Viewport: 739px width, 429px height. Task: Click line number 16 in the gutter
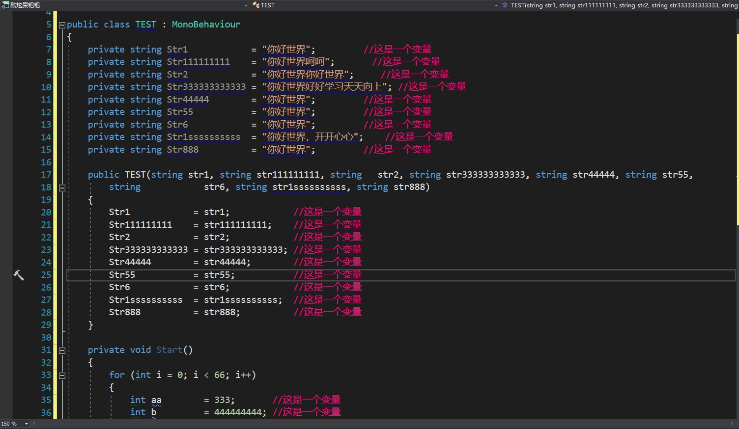click(x=46, y=162)
